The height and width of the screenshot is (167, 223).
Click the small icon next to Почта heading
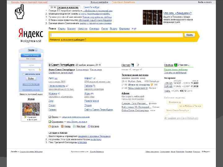click(x=36, y=50)
